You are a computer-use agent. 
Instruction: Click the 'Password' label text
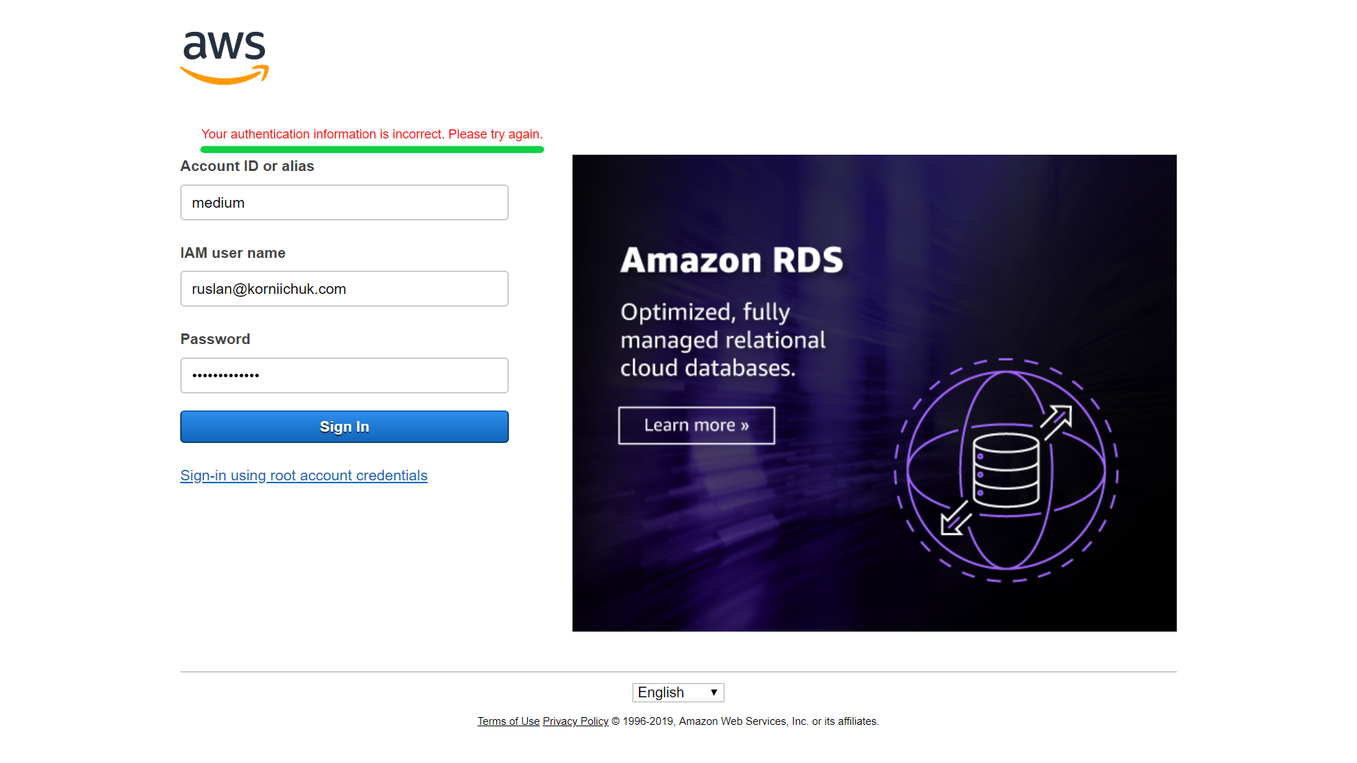click(x=215, y=339)
